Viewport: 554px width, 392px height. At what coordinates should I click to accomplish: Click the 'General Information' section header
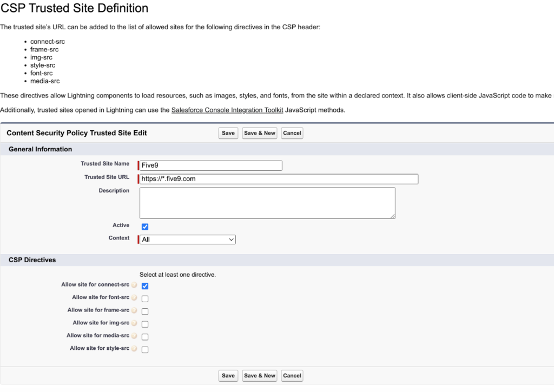point(40,149)
